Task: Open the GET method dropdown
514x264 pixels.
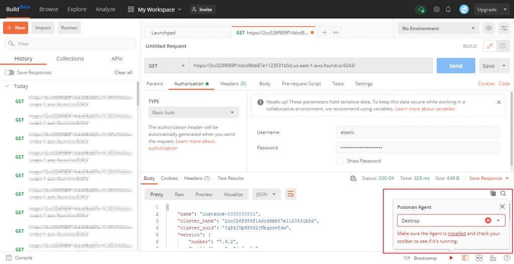Action: [167, 66]
